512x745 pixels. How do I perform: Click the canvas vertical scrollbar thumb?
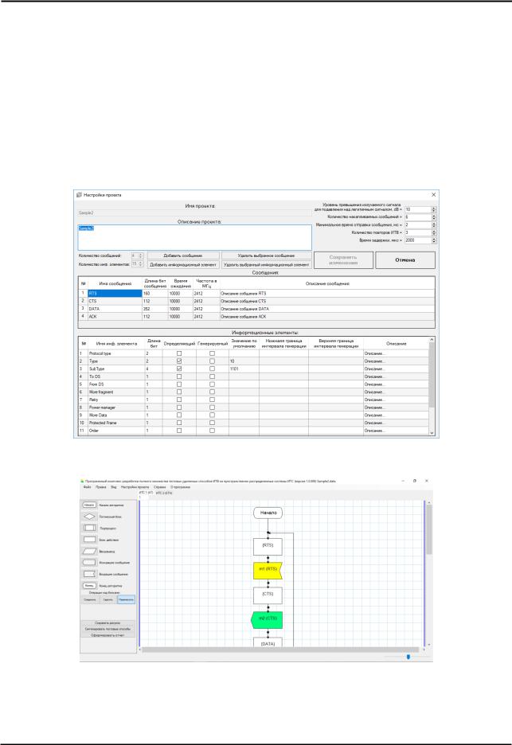pos(429,529)
